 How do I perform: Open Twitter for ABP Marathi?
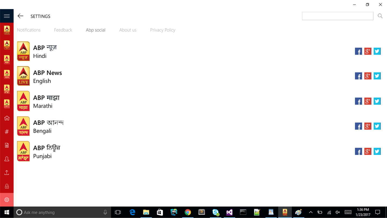click(x=377, y=101)
